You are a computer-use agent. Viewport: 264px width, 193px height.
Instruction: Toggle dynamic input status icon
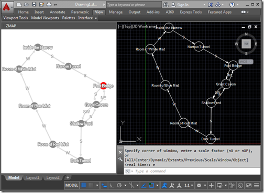pyautogui.click(x=104, y=185)
